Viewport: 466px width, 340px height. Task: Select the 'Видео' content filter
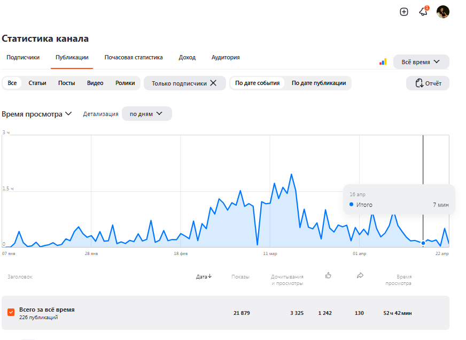95,83
